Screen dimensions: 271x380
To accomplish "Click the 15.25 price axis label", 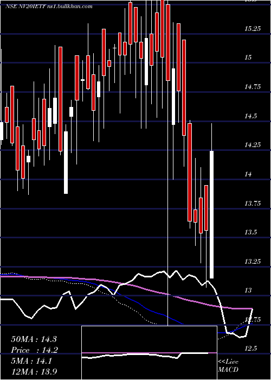I will point(252,29).
